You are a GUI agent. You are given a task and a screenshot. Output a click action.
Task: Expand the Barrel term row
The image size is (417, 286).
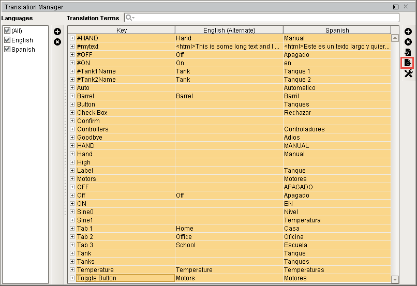click(x=72, y=96)
